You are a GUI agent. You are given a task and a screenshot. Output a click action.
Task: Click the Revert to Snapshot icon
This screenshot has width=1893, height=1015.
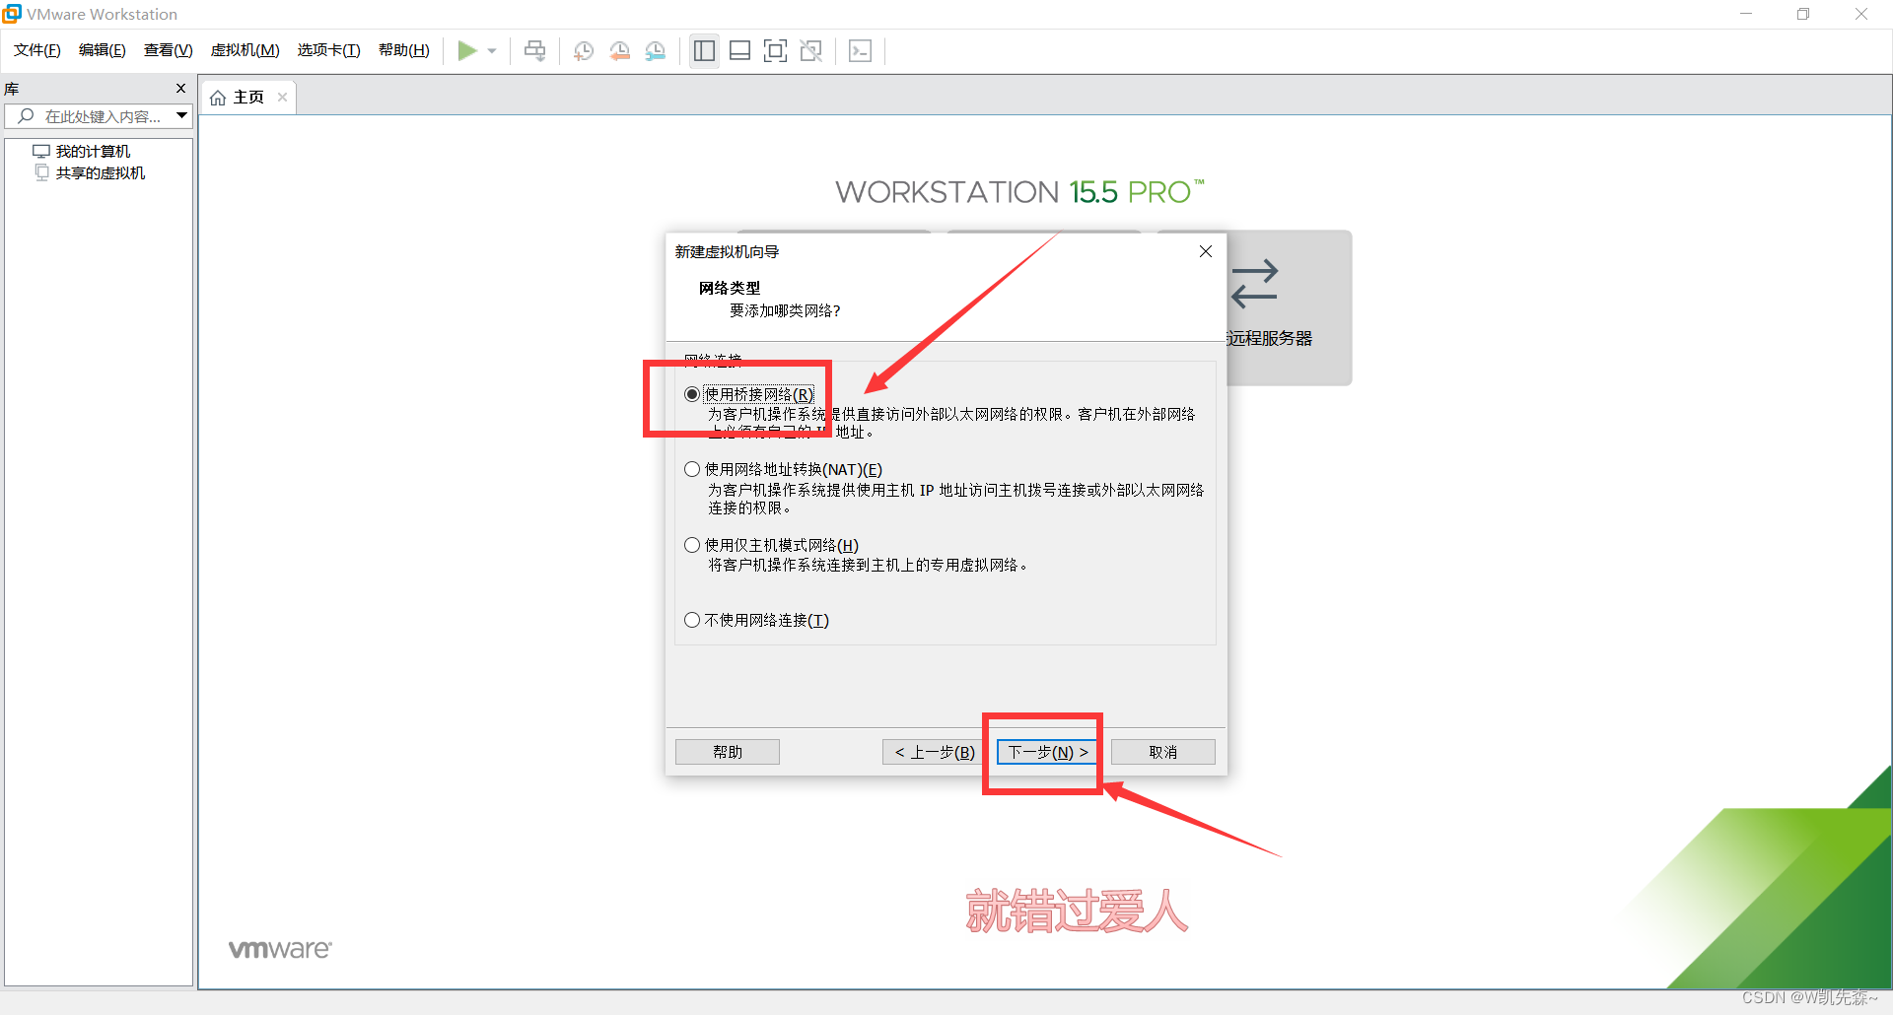pyautogui.click(x=620, y=50)
